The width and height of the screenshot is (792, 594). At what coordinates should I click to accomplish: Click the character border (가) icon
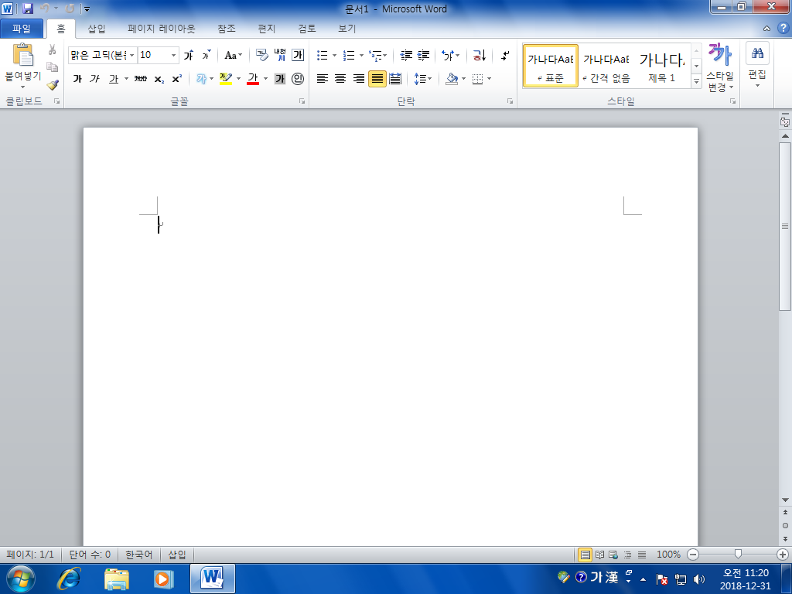pyautogui.click(x=298, y=55)
